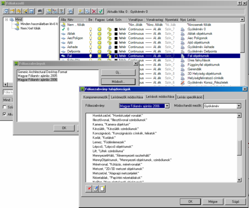249x208 pixels.
Task: Click the new property filter icon
Action: pos(49,11)
